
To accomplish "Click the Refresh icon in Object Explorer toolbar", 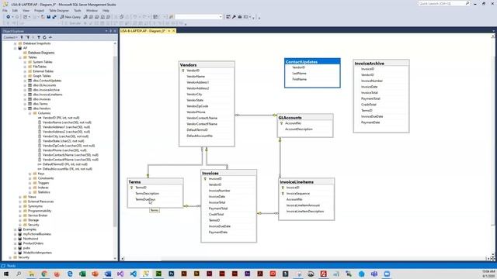I will coord(44,37).
